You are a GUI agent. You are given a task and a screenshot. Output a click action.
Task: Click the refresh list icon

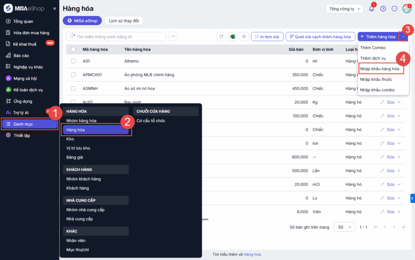pyautogui.click(x=221, y=37)
